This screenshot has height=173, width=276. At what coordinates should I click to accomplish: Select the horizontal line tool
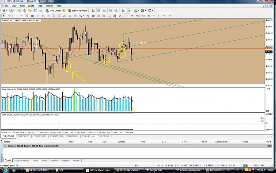(x=22, y=16)
